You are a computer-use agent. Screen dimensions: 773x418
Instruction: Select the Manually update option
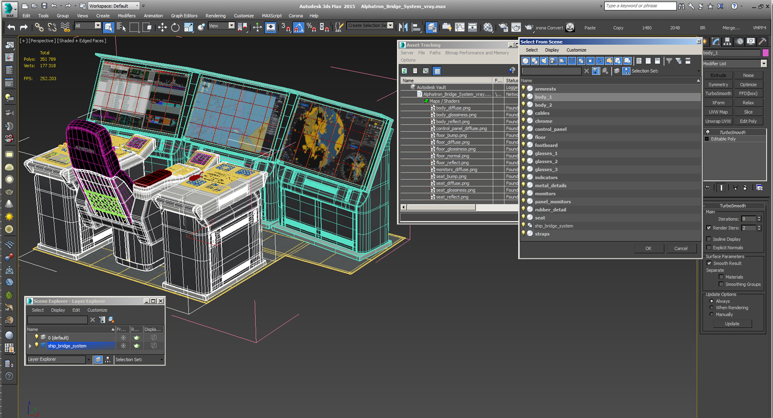coord(711,315)
